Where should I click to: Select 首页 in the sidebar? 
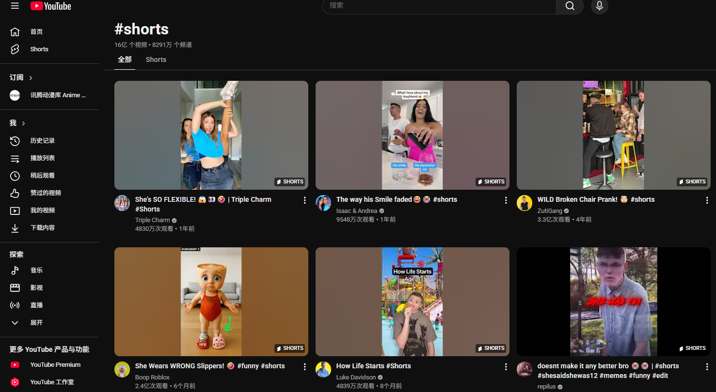36,31
